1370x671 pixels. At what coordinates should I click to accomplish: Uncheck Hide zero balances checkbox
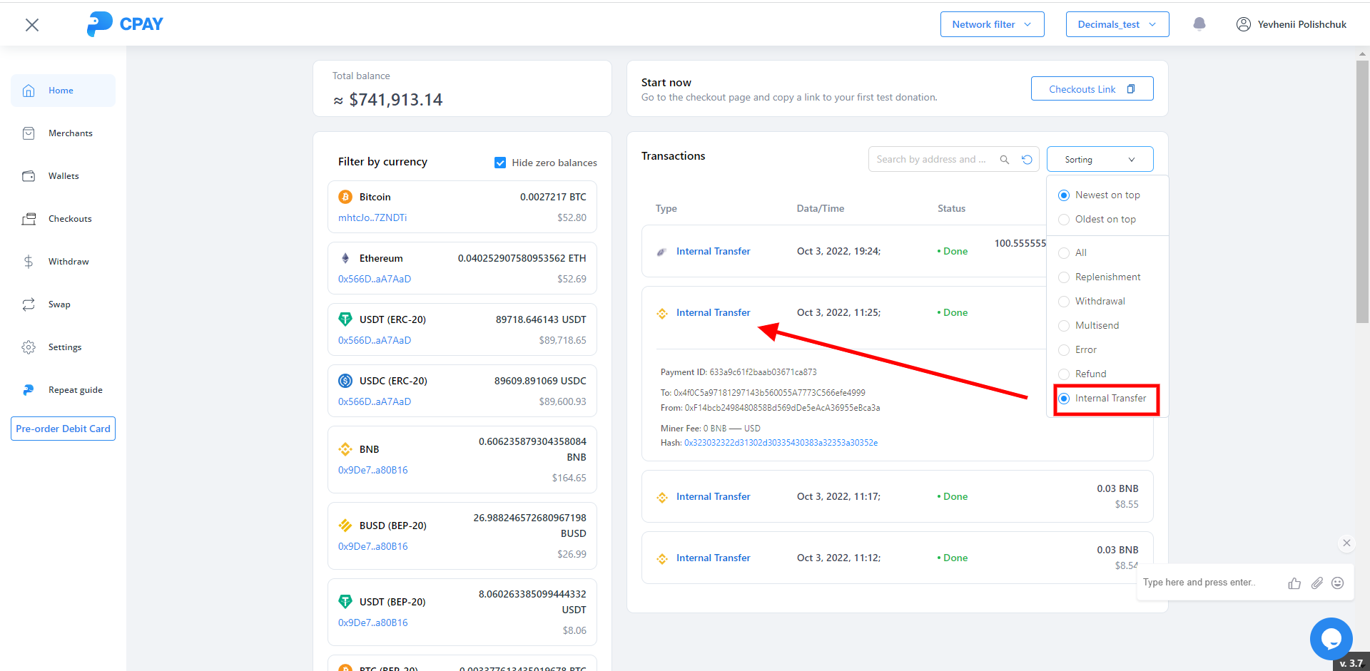pyautogui.click(x=500, y=163)
